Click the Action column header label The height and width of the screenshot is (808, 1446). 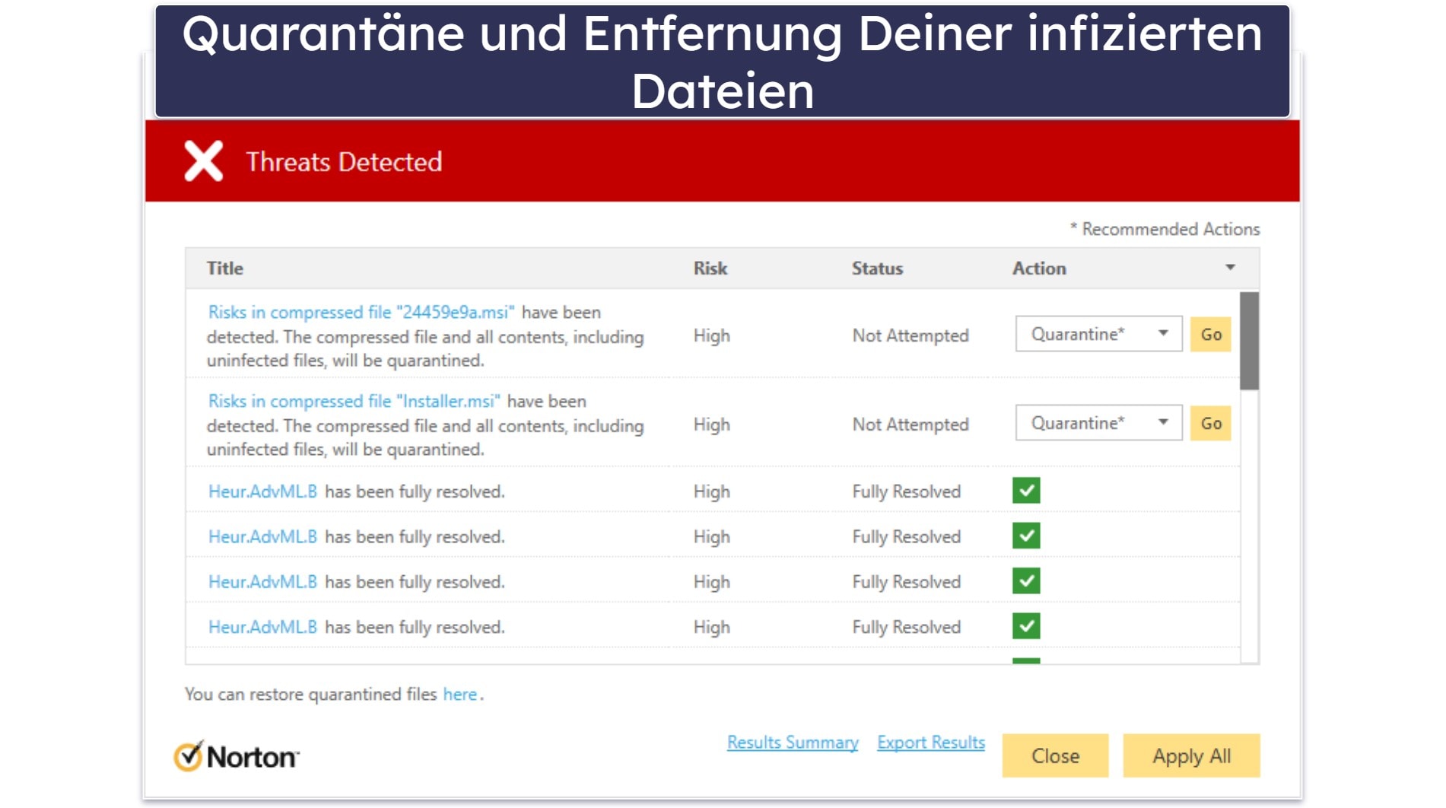click(x=1039, y=269)
